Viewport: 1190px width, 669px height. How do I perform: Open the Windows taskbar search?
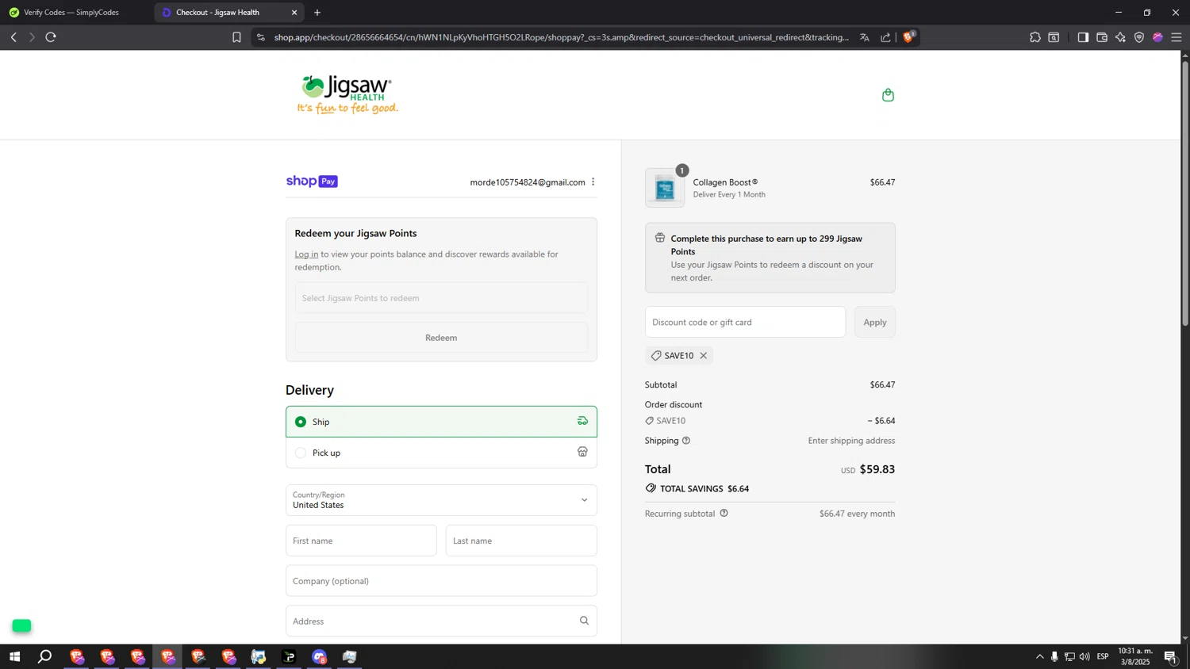coord(45,656)
